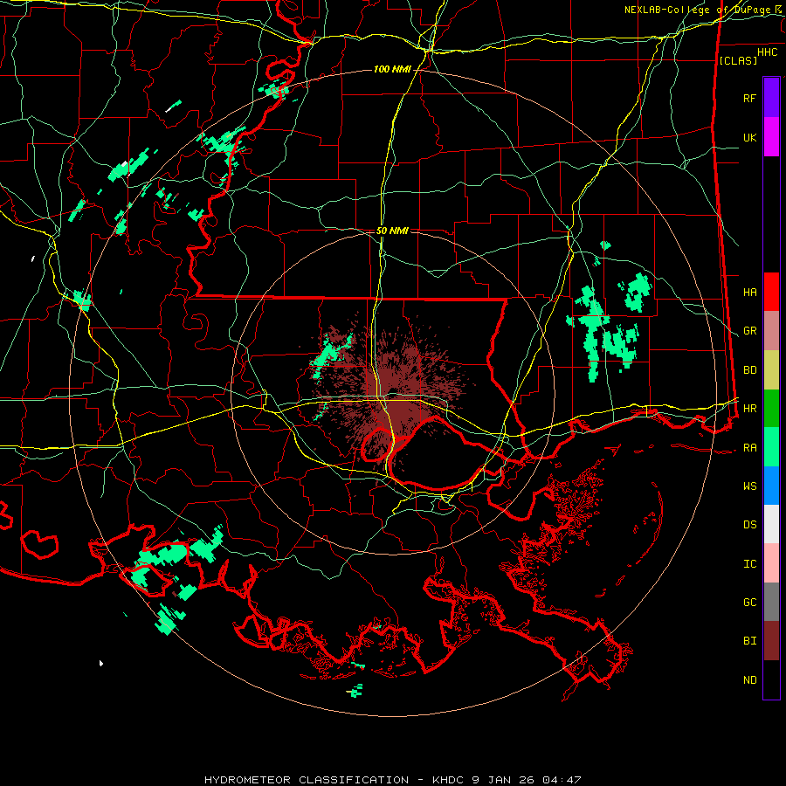Click the HHC product code label

point(768,52)
